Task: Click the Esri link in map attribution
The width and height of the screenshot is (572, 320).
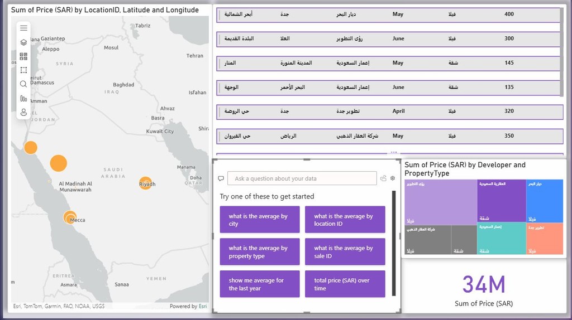Action: [203, 306]
